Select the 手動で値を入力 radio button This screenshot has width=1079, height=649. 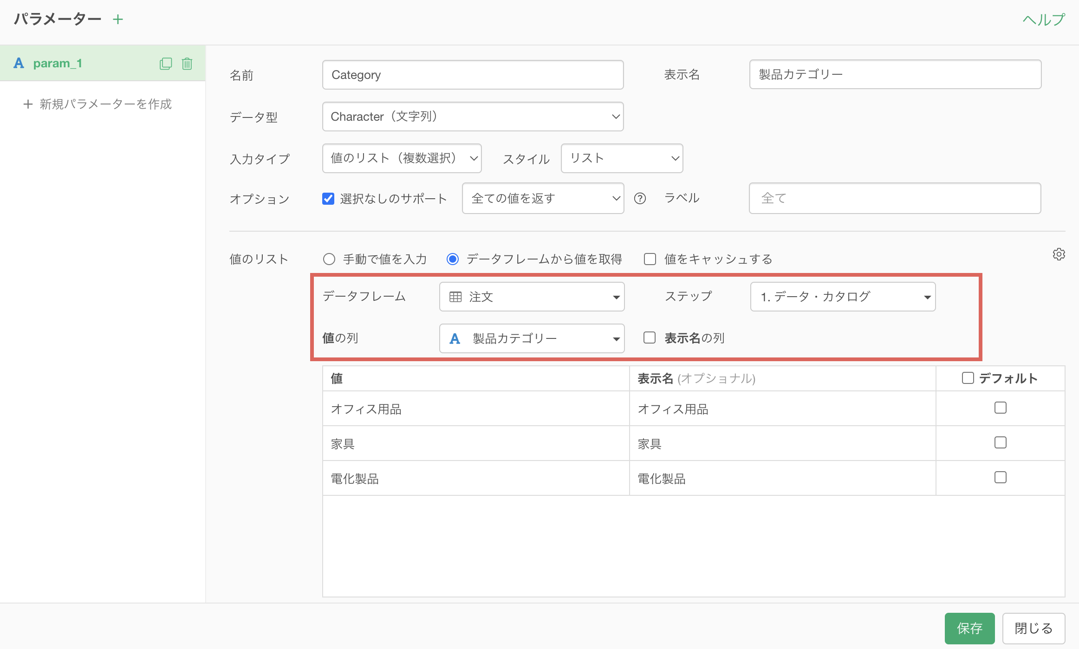(x=329, y=259)
